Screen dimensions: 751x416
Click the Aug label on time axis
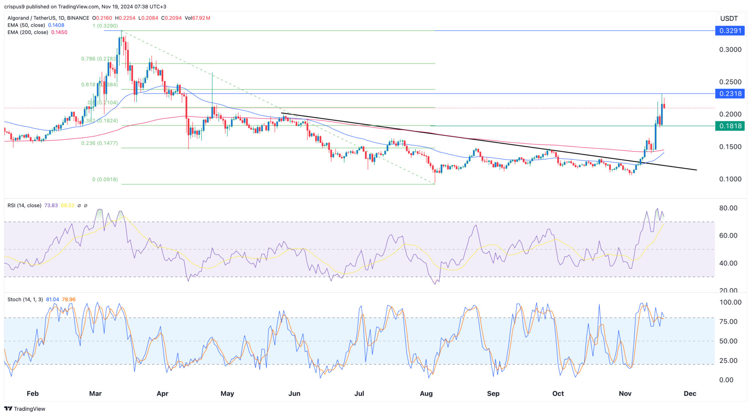(x=426, y=394)
